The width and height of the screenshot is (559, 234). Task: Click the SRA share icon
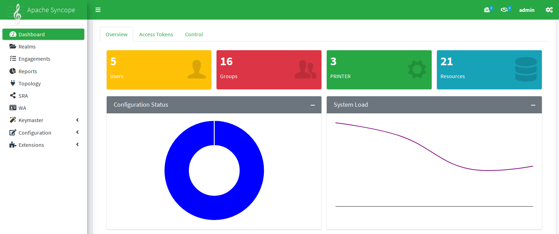[x=13, y=96]
